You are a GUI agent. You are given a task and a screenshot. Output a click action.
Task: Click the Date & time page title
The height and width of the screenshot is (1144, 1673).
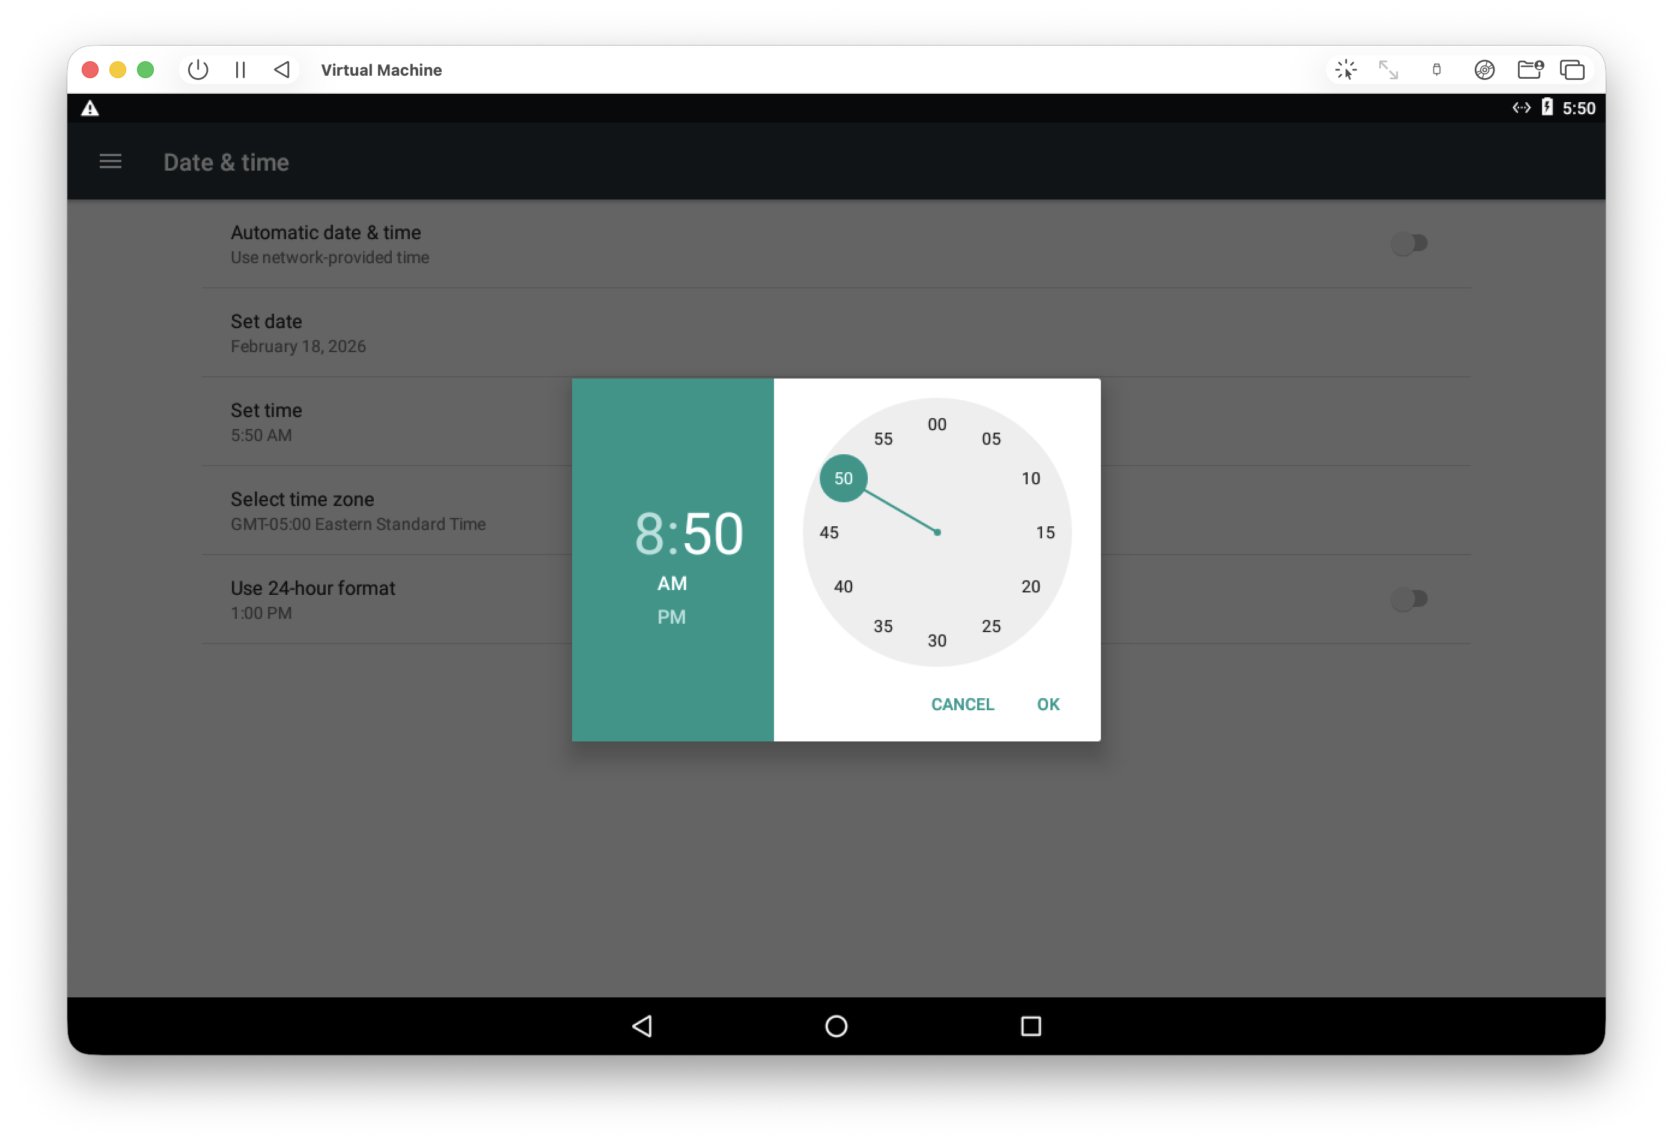coord(226,163)
